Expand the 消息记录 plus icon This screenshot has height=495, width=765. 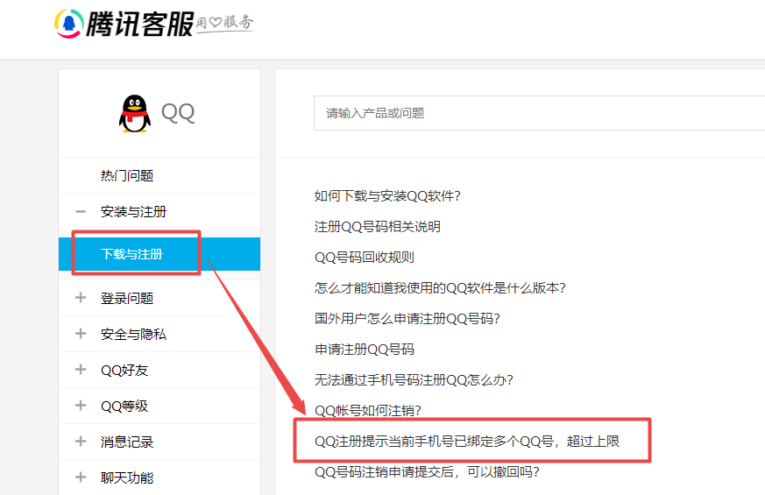[x=81, y=442]
